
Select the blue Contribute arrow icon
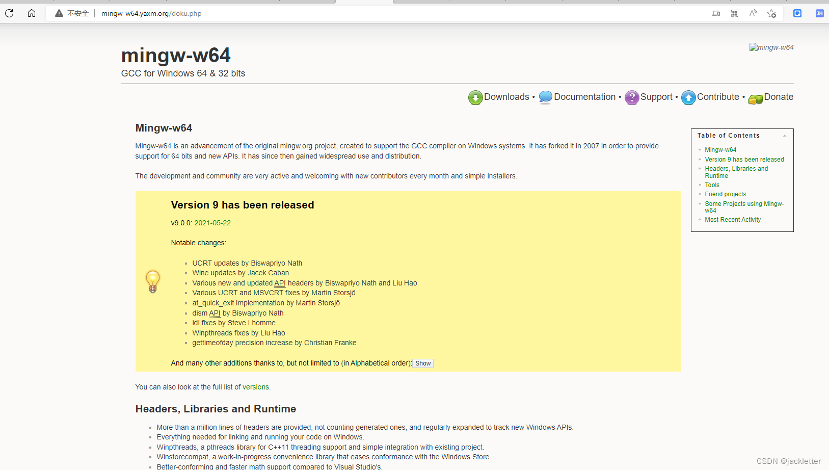click(x=688, y=97)
